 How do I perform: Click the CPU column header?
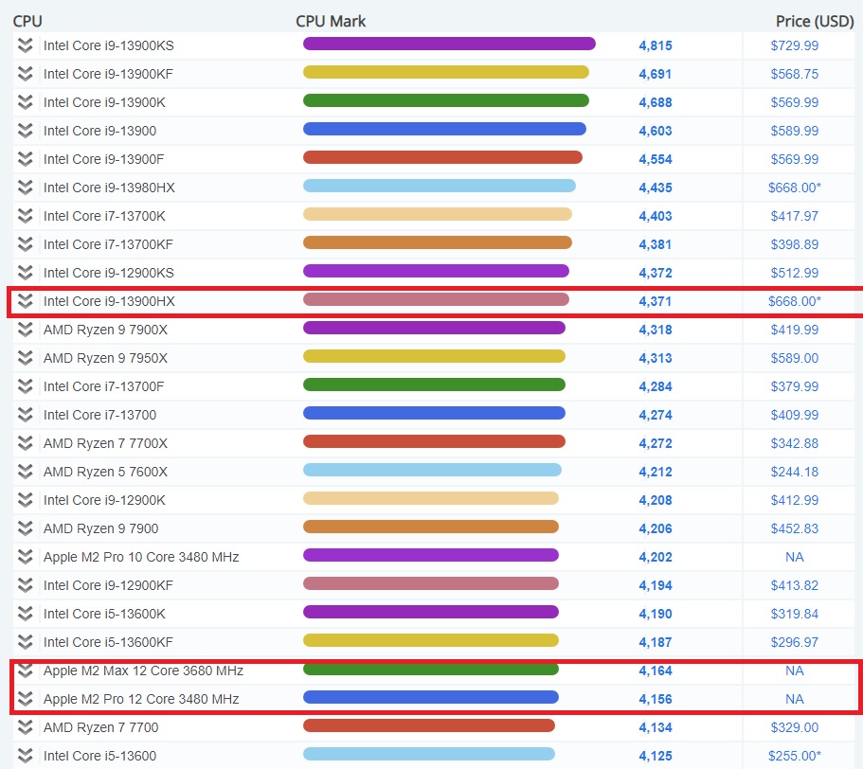[27, 21]
